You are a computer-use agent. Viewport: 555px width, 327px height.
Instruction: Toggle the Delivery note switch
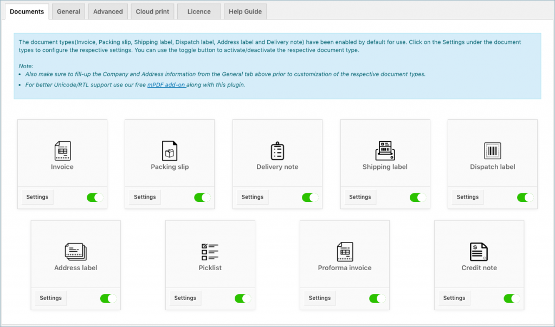pyautogui.click(x=310, y=197)
